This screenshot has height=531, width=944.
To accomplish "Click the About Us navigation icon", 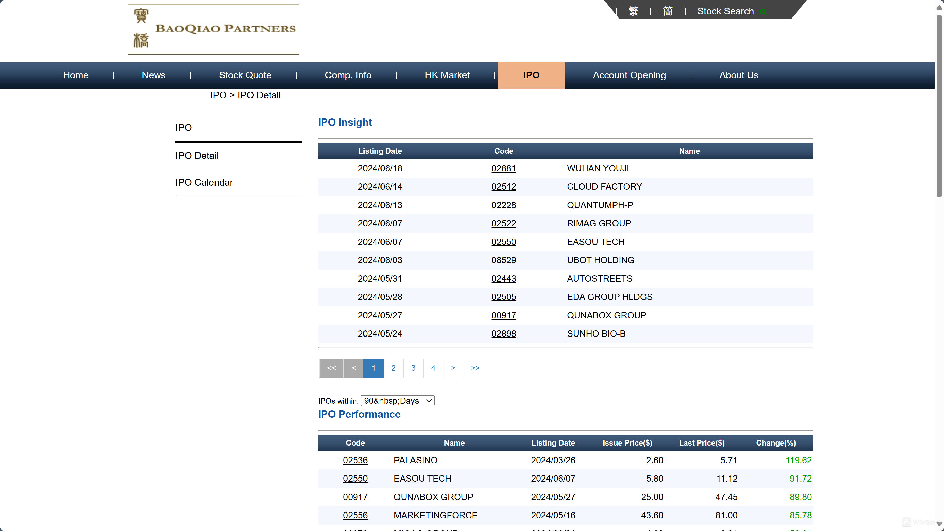I will (x=738, y=75).
